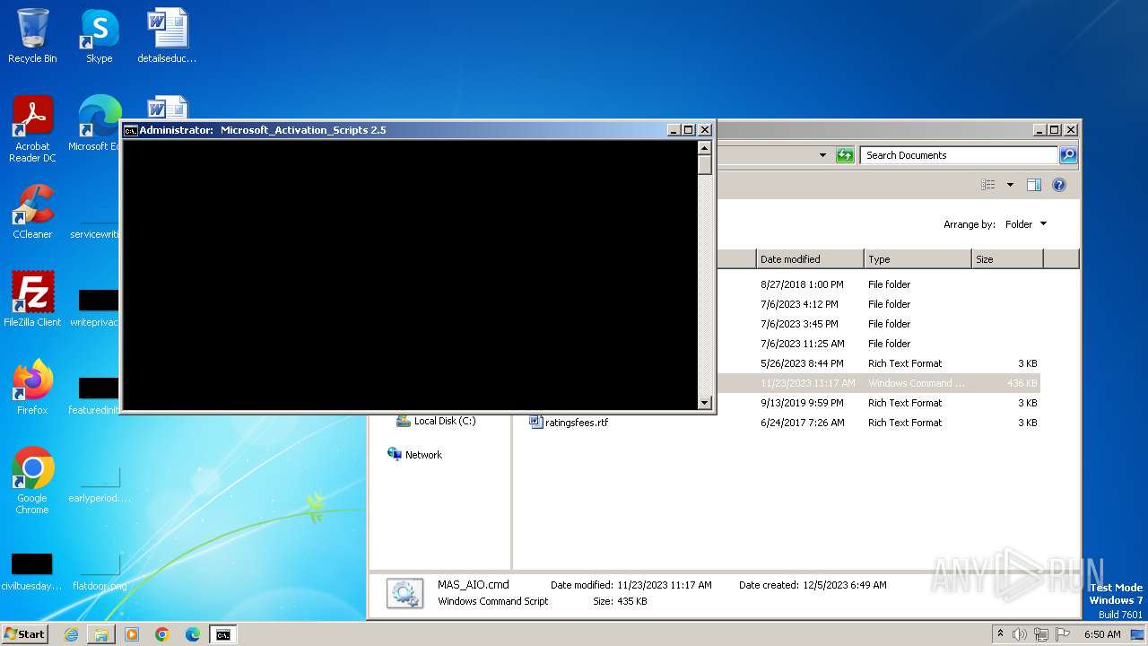Open the More view options dropdown arrow
1148x646 pixels.
coord(1010,185)
